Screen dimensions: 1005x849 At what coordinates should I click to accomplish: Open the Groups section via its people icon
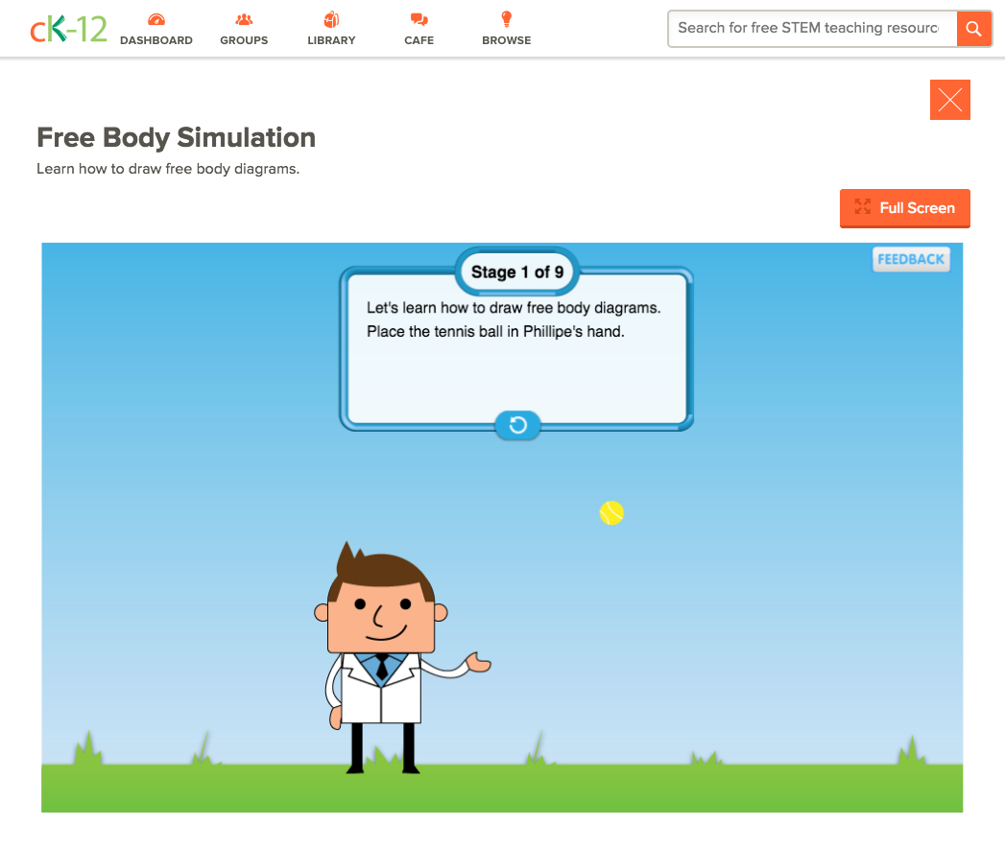coord(243,17)
